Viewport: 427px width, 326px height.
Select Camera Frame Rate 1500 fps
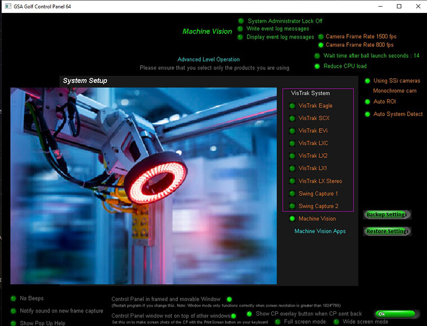coord(321,36)
